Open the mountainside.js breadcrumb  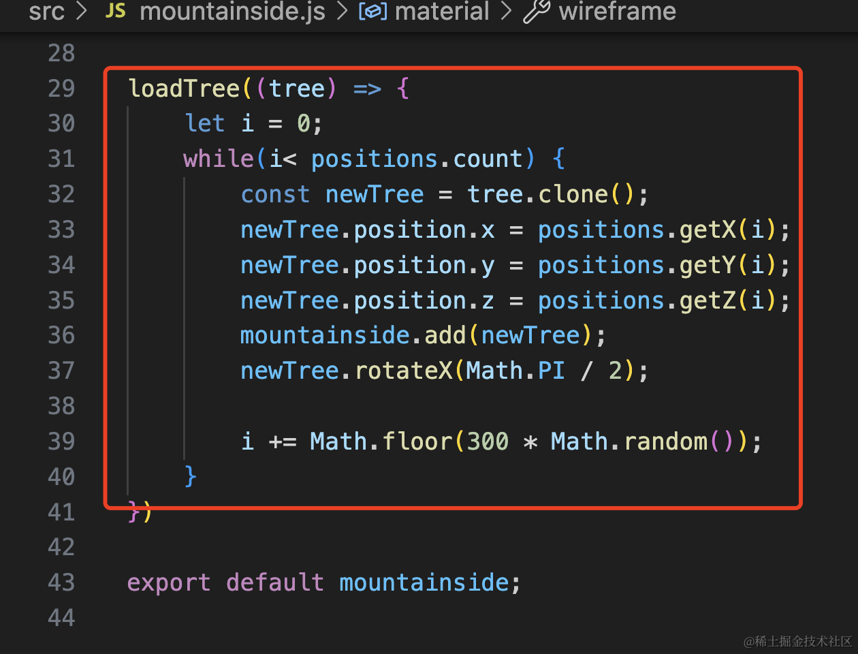point(232,11)
